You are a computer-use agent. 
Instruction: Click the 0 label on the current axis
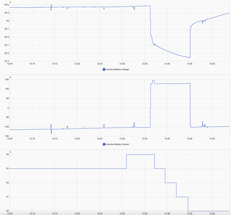[x=8, y=108]
